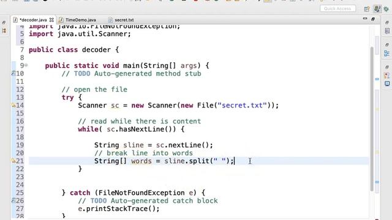
Task: Focus the Quick Access search field
Action: tap(337, 9)
